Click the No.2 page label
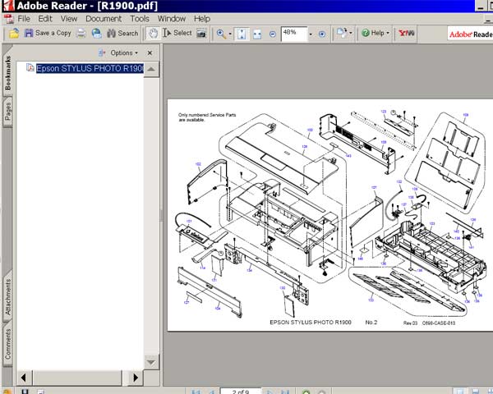493x394 pixels. coord(371,323)
